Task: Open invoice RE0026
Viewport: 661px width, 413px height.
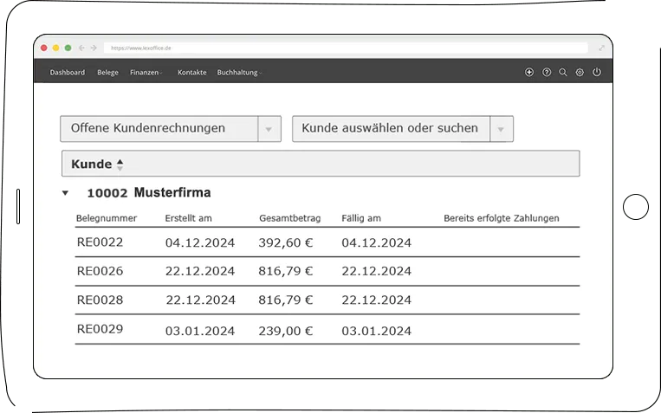Action: click(100, 270)
